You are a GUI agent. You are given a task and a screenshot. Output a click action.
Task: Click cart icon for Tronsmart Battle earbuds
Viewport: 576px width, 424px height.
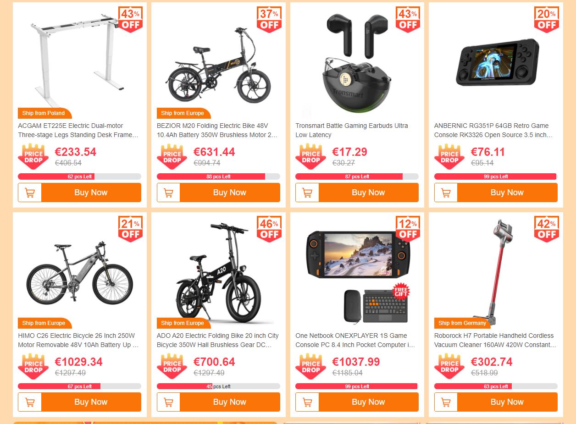pyautogui.click(x=307, y=193)
